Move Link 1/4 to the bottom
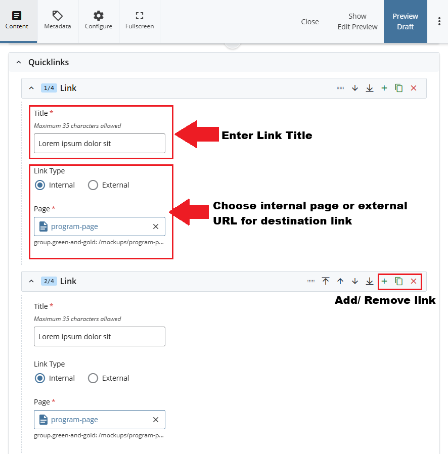 pyautogui.click(x=370, y=88)
